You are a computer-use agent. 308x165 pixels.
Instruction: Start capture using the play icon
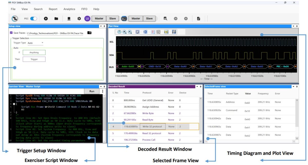[x=46, y=18]
